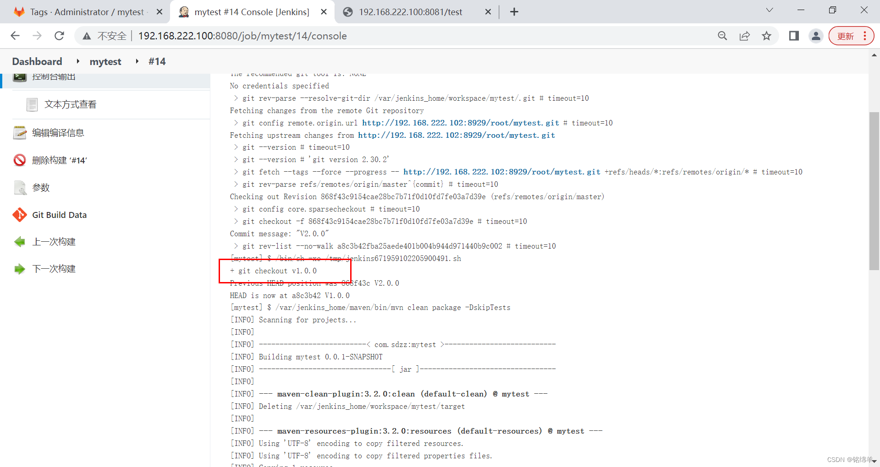Viewport: 880px width, 467px height.
Task: Click the 'Checking out Revision 868f43c...' line
Action: (417, 196)
